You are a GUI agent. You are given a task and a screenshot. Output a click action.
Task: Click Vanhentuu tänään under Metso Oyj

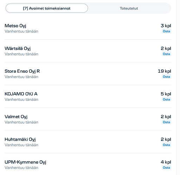click(x=21, y=31)
